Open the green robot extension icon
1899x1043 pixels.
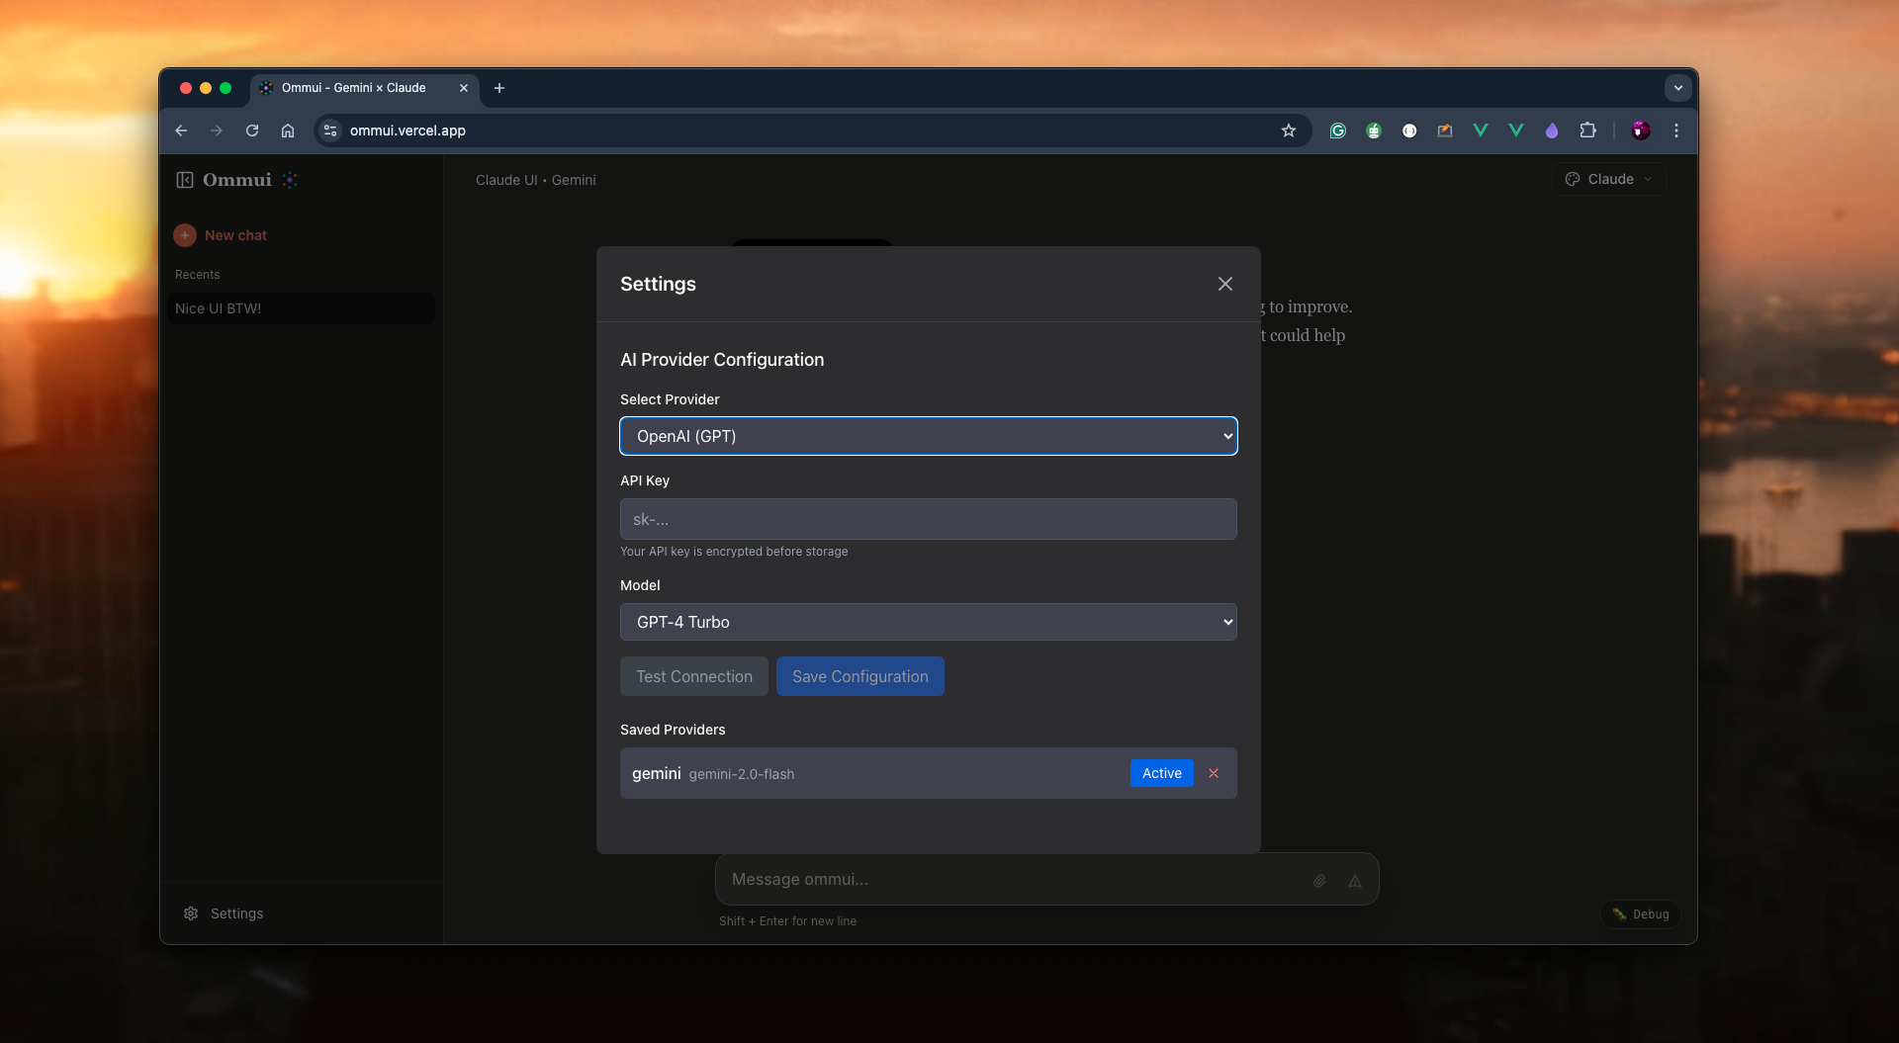coord(1374,130)
